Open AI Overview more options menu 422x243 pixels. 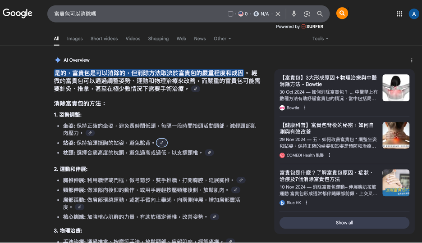(412, 60)
